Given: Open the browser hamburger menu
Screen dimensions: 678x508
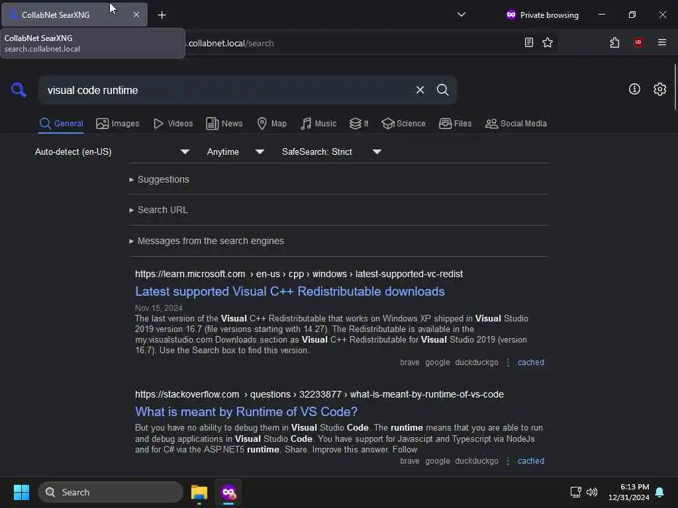Looking at the screenshot, I should [662, 42].
